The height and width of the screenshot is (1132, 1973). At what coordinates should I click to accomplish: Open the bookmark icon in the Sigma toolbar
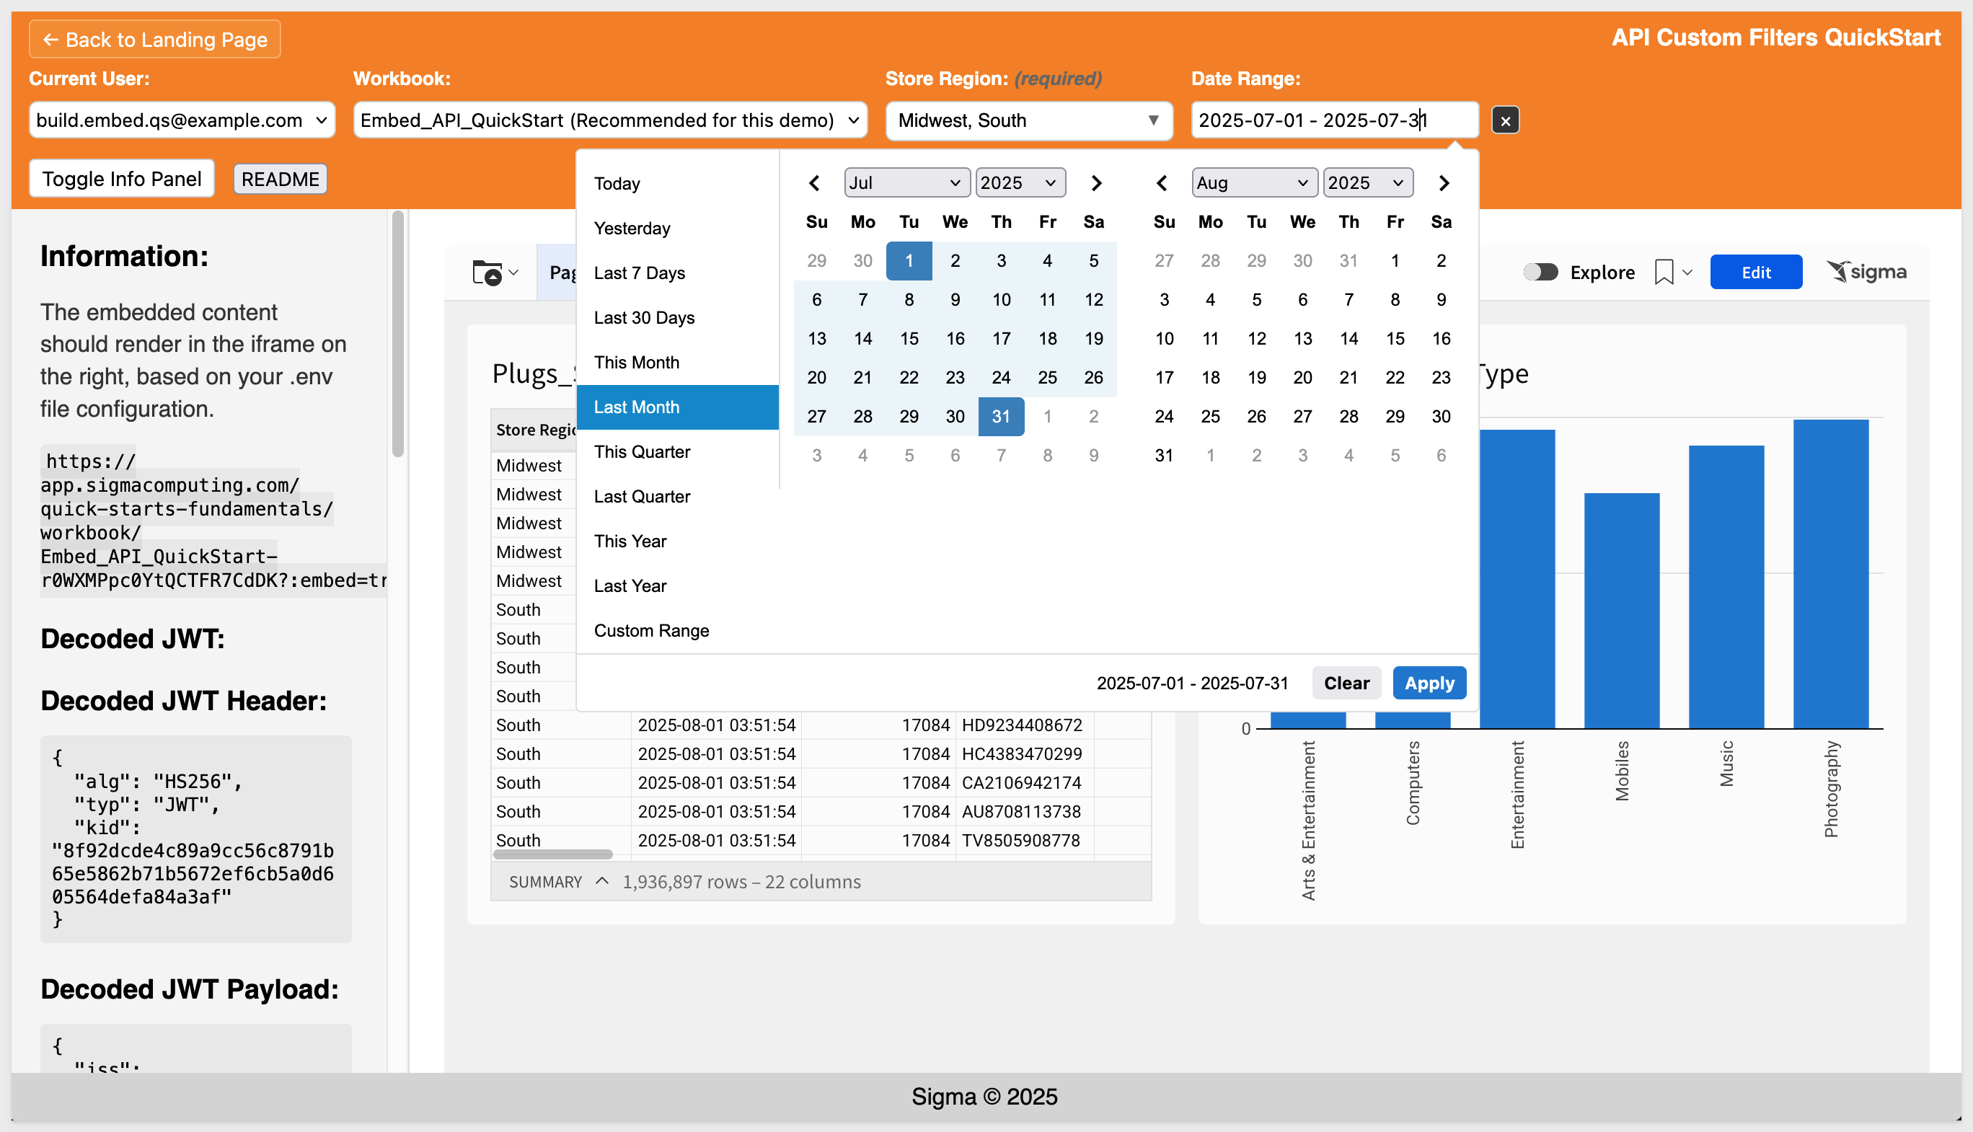pyautogui.click(x=1664, y=272)
